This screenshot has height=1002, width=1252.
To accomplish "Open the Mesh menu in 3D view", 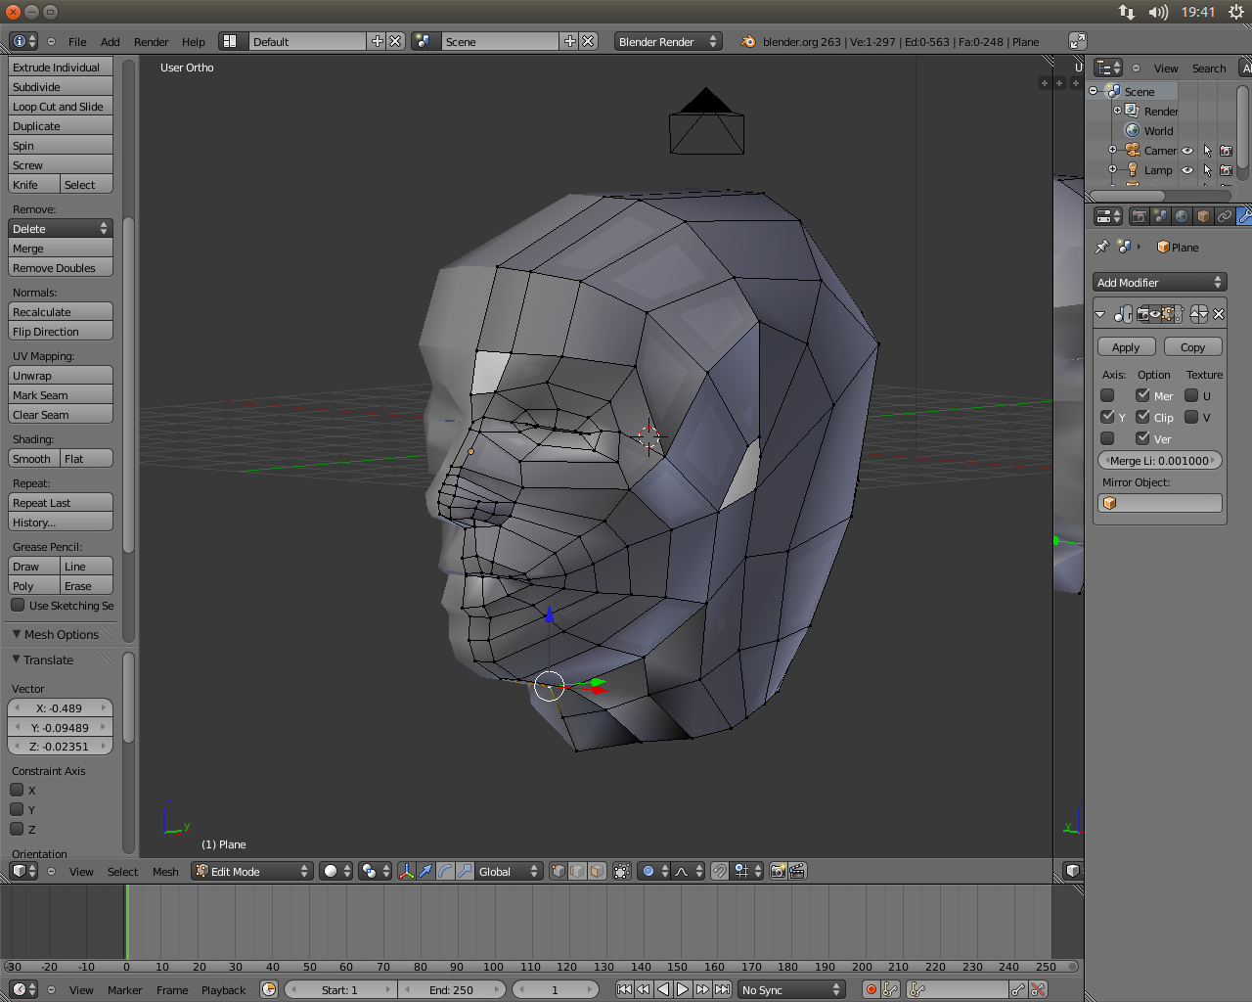I will (x=165, y=872).
